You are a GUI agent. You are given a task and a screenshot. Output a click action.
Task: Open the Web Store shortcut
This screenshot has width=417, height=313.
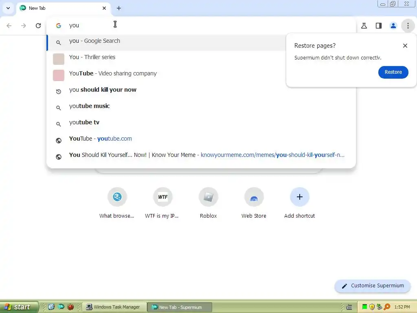click(254, 204)
